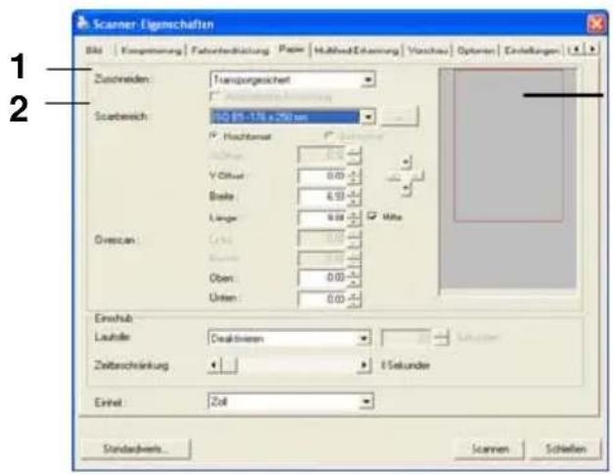The image size is (613, 474).
Task: Click the scanner icon in title bar
Action: pos(82,24)
